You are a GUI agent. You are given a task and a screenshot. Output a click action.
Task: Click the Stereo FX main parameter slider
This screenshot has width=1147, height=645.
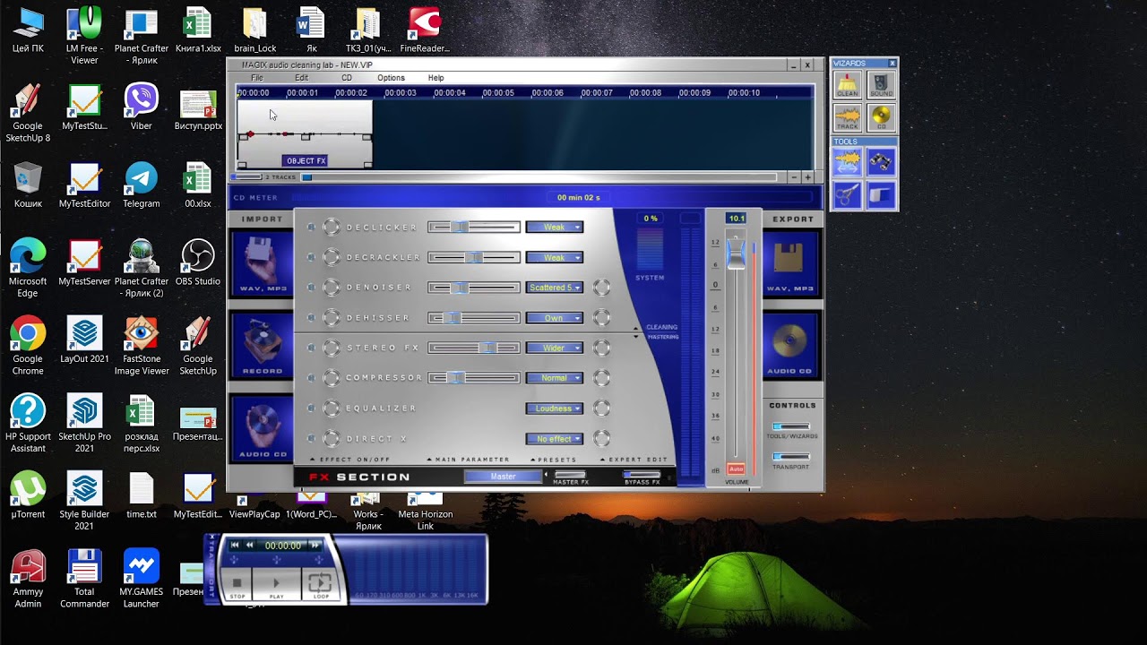(474, 348)
